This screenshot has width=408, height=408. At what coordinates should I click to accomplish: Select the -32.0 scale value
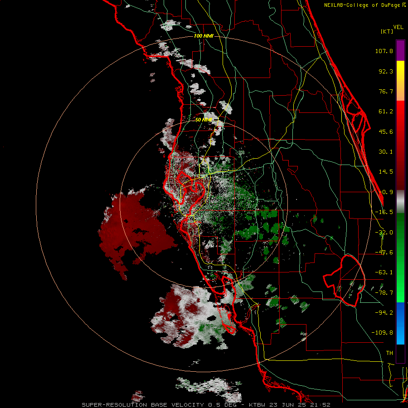pyautogui.click(x=384, y=233)
